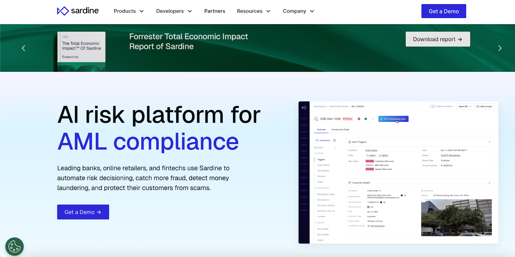Screen dimensions: 515x257
Task: Click Comments counter in sidebar
Action: (334, 140)
